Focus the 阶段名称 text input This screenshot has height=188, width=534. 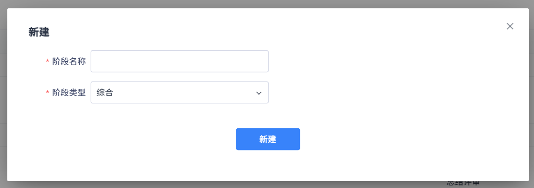coord(179,61)
